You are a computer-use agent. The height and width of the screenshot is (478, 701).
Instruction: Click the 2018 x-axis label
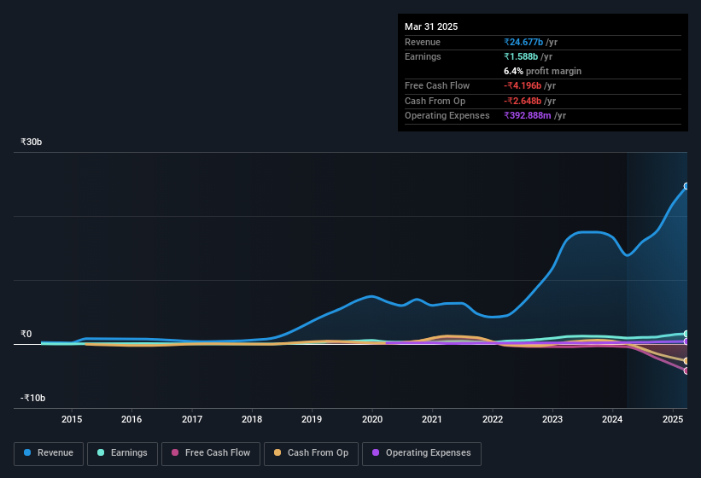tap(252, 419)
